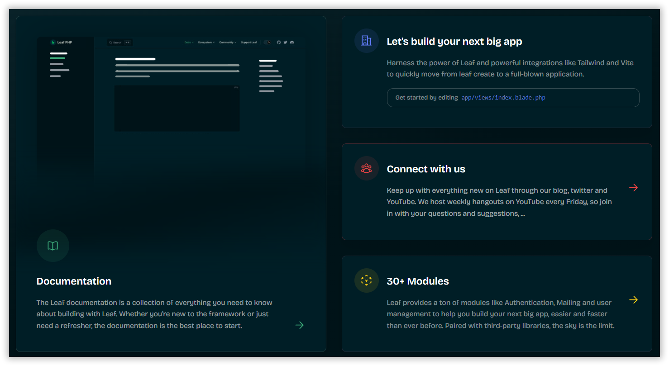Click Support Leaf menu item in preview
Viewport: 669px width, 366px height.
[x=248, y=43]
